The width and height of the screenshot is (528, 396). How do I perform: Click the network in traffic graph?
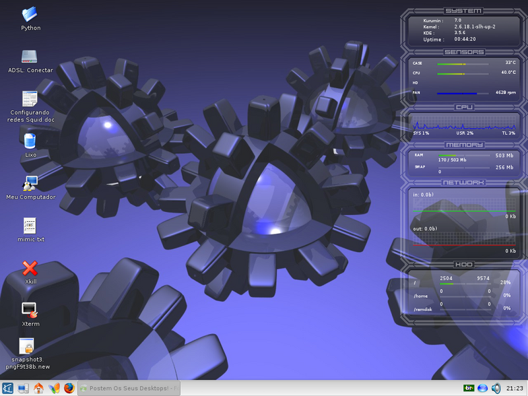pyautogui.click(x=464, y=205)
